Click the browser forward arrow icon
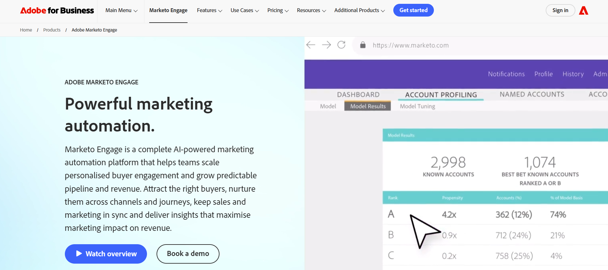This screenshot has height=270, width=608. pos(327,45)
